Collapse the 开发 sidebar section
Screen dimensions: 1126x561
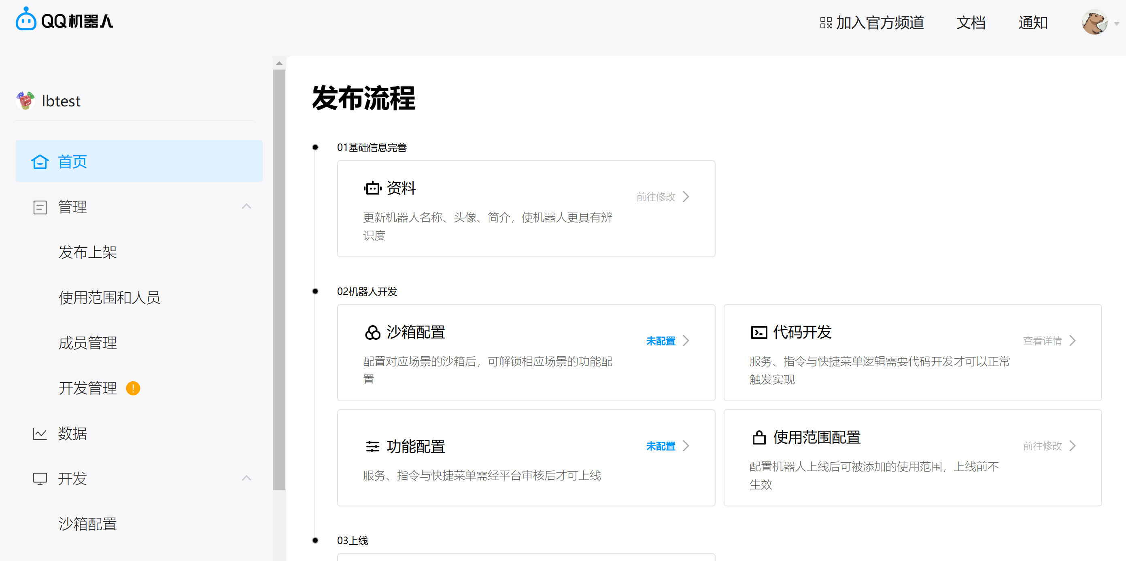pyautogui.click(x=246, y=478)
